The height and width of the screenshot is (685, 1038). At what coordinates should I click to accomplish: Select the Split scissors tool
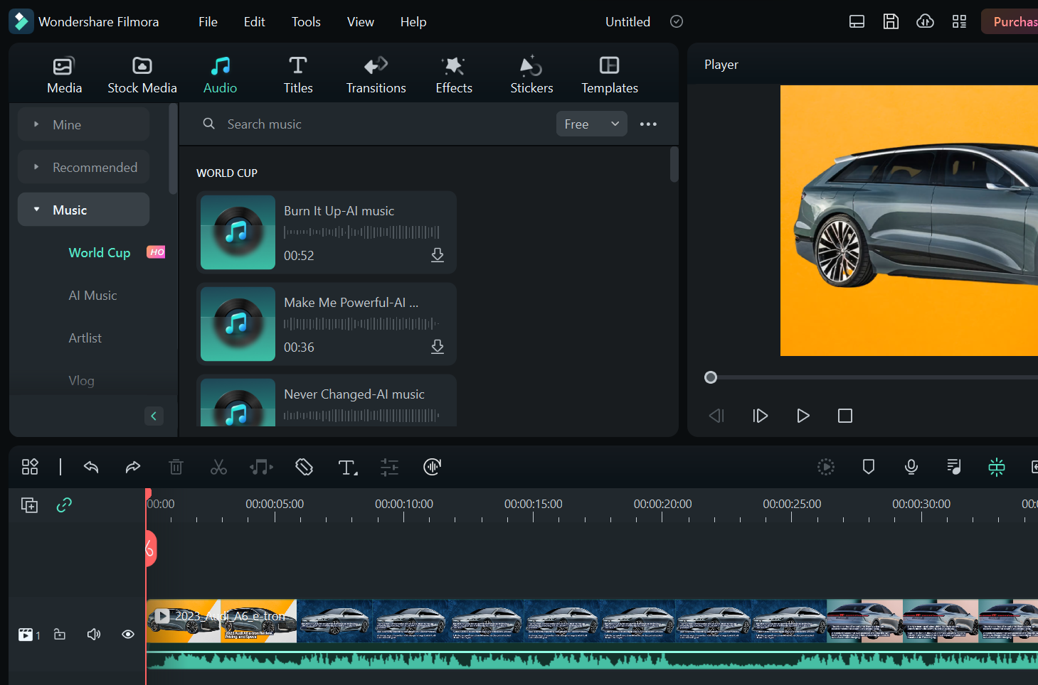(218, 467)
